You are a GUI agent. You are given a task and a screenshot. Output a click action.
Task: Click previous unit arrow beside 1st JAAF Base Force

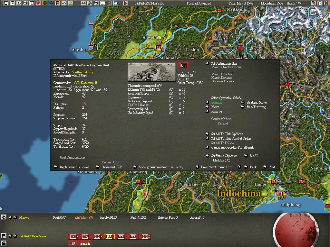[10, 236]
